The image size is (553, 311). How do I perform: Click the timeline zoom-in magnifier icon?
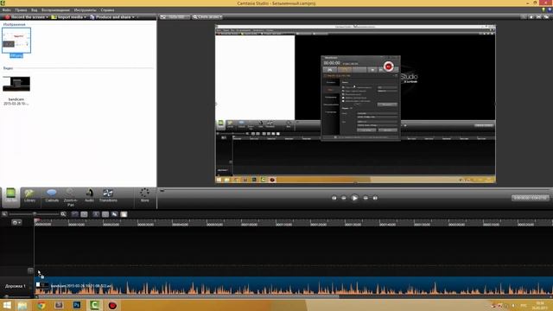coord(63,214)
